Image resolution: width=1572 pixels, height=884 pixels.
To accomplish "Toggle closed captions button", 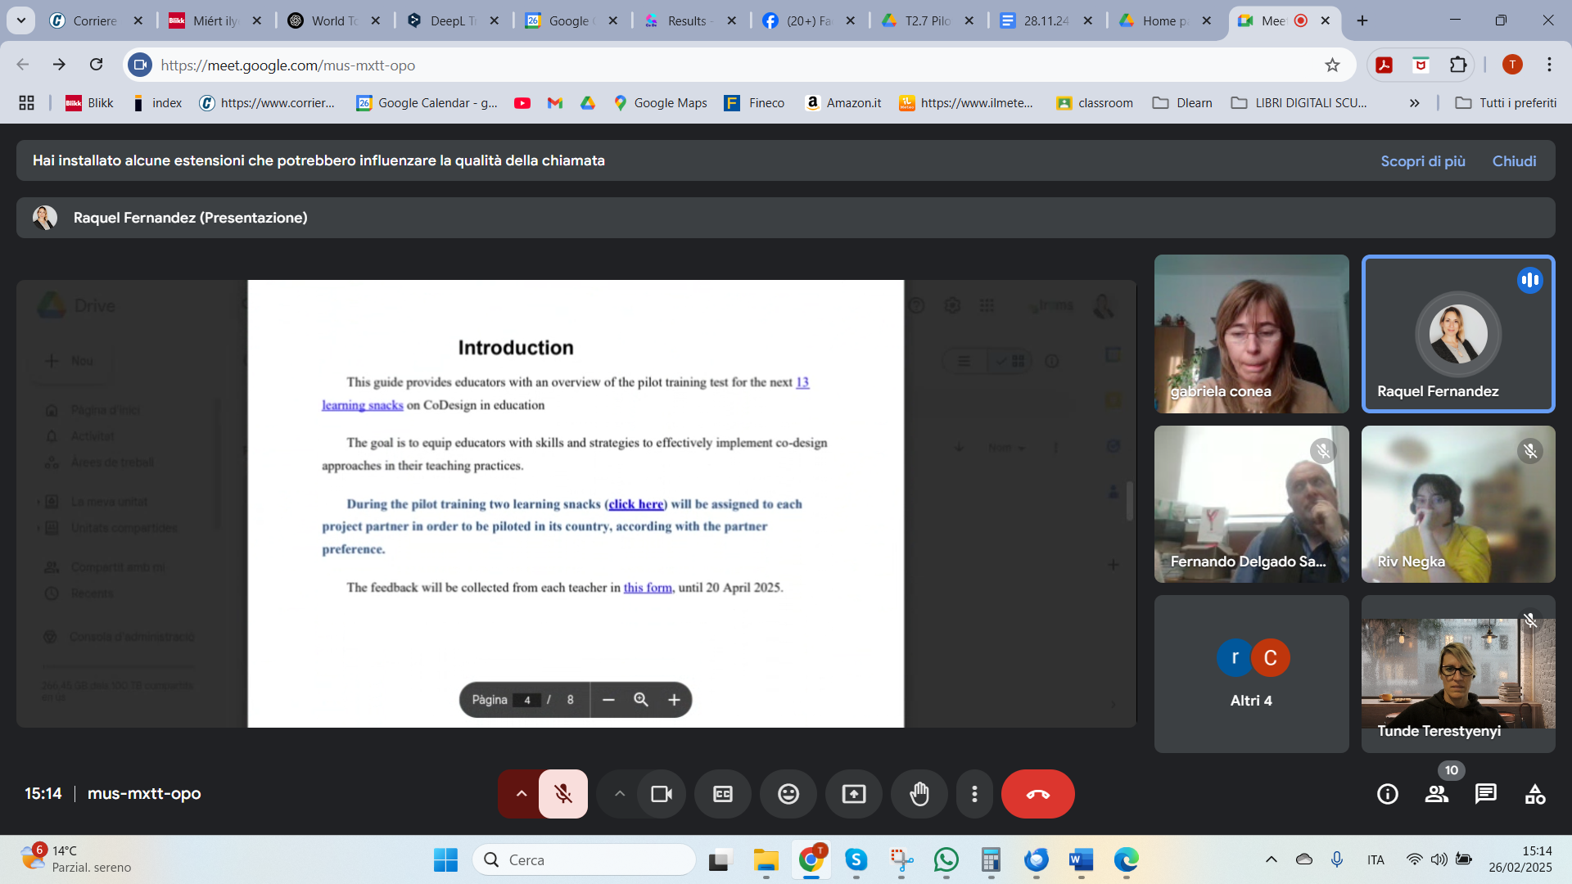I will (723, 794).
